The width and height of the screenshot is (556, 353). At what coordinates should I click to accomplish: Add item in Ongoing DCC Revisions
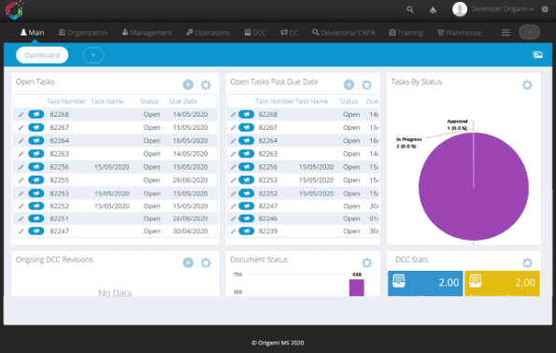coord(188,262)
